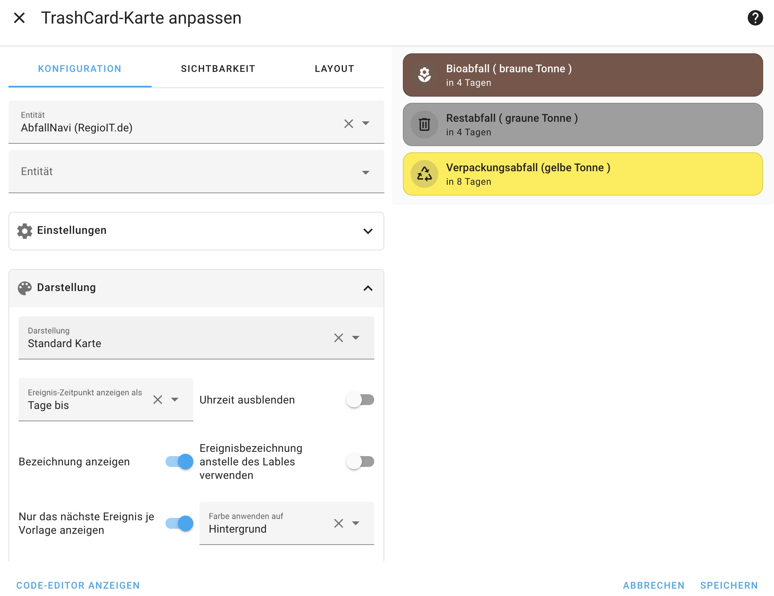
Task: Open the Ereignis-Zeitpunkt dropdown arrow
Action: tap(175, 400)
